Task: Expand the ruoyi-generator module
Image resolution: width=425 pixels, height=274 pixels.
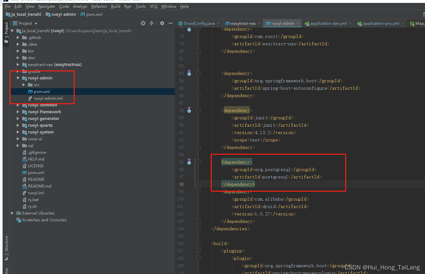Action: [18, 118]
